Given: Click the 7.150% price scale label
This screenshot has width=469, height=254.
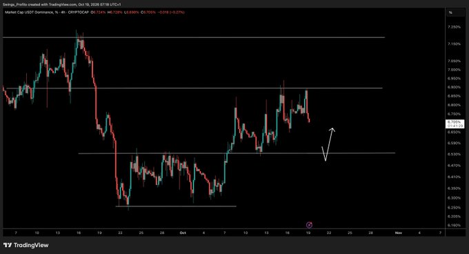Looking at the screenshot, I should pyautogui.click(x=454, y=44).
